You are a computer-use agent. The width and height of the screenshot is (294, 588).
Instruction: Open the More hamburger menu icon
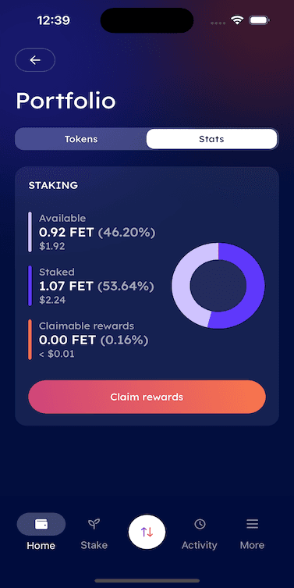tap(253, 524)
